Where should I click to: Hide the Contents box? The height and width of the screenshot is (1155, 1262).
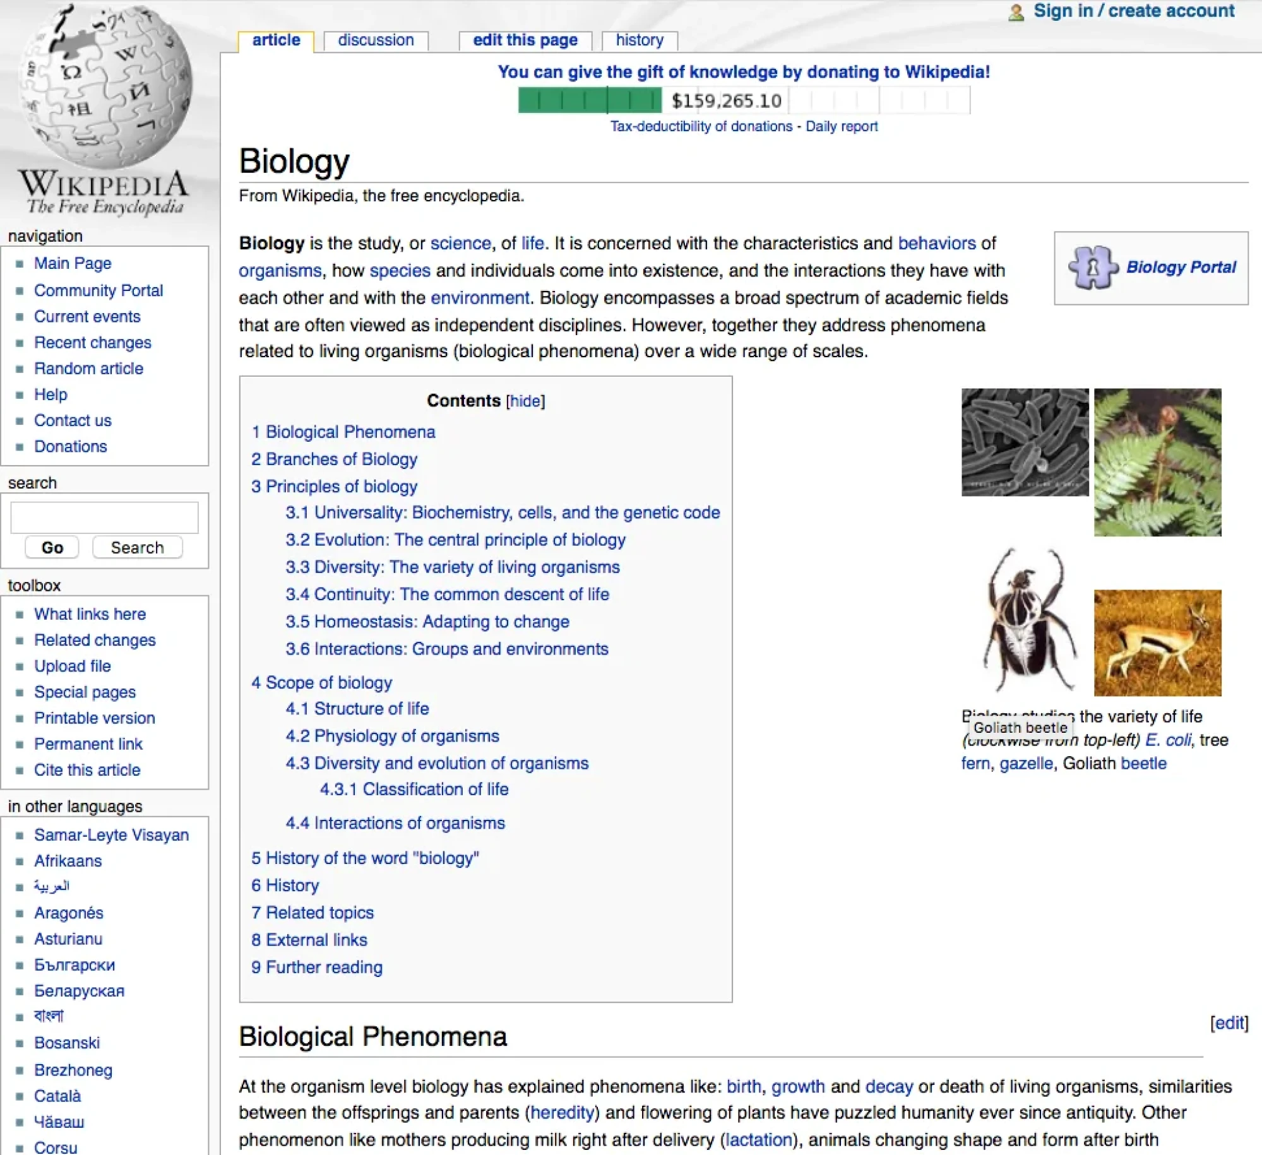point(525,401)
